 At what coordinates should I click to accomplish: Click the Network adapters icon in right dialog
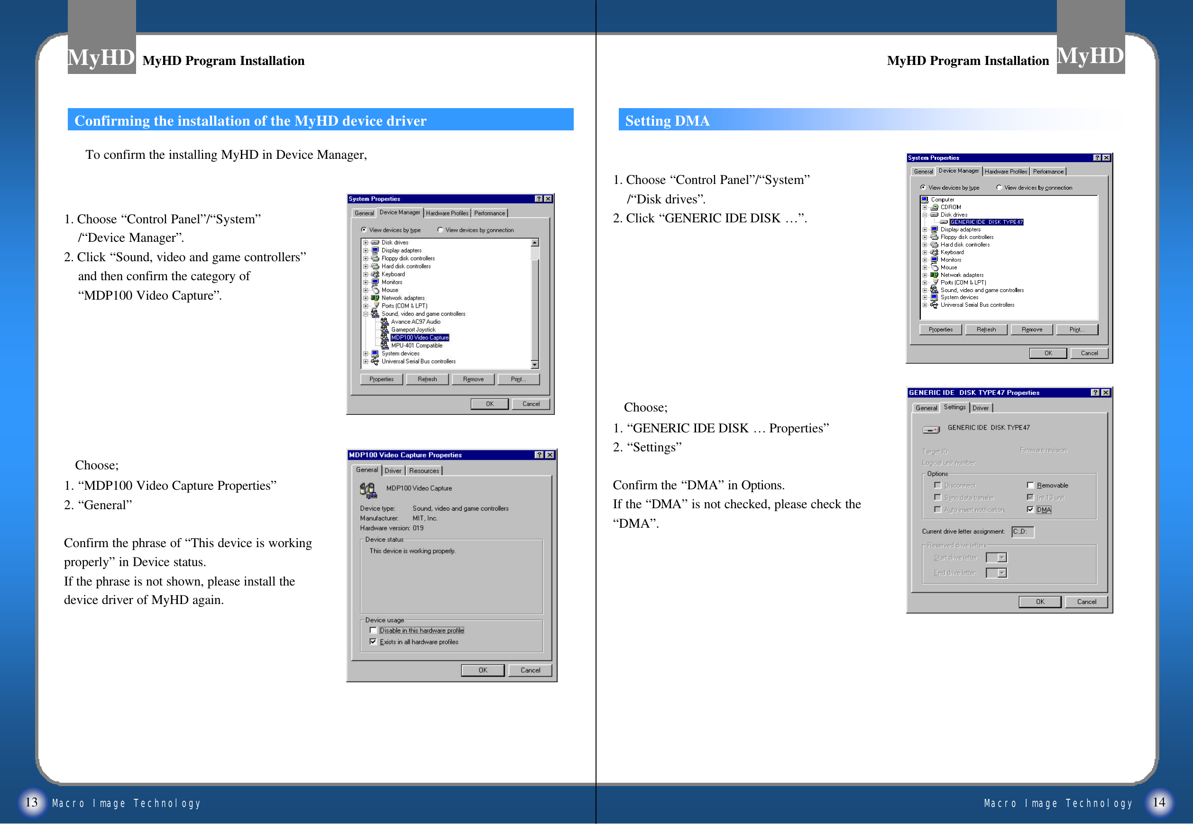click(934, 275)
